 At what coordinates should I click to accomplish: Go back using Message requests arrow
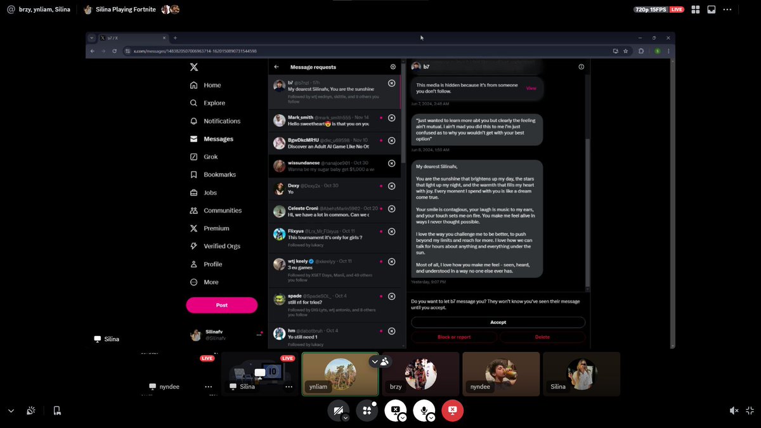click(276, 67)
